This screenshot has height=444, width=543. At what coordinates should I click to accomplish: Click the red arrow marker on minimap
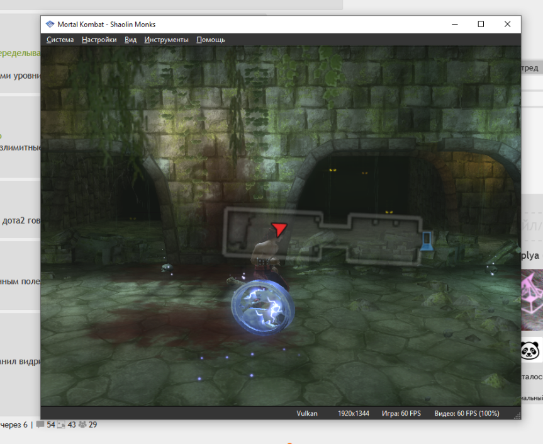point(279,229)
